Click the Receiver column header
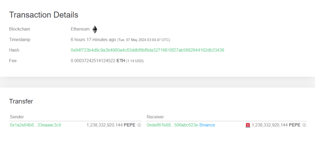The image size is (315, 160). pyautogui.click(x=155, y=117)
